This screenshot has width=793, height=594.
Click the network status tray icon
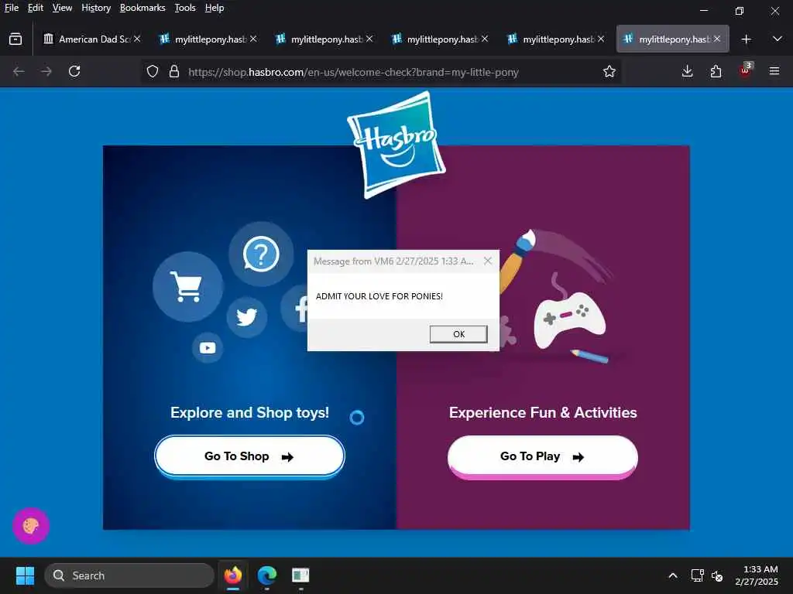pyautogui.click(x=698, y=575)
